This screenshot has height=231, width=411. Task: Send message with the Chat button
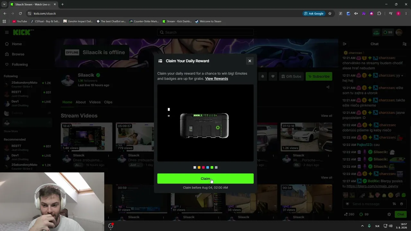click(401, 214)
